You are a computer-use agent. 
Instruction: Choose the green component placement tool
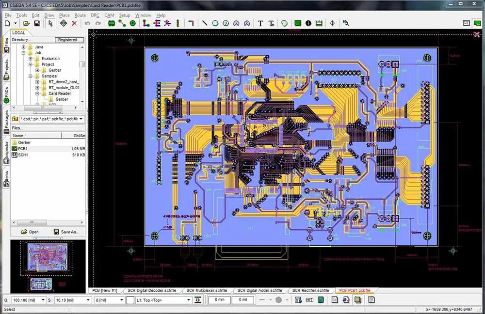(112, 23)
